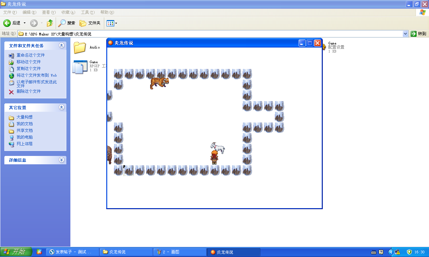Viewport: 429px width, 257px height.
Task: Open 我的文档 in Other Places
Action: [24, 124]
